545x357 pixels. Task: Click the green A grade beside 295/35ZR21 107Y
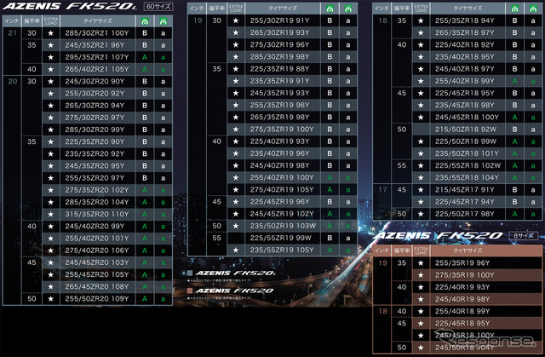[x=145, y=57]
